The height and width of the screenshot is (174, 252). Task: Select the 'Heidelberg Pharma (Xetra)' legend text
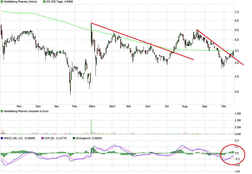point(20,2)
